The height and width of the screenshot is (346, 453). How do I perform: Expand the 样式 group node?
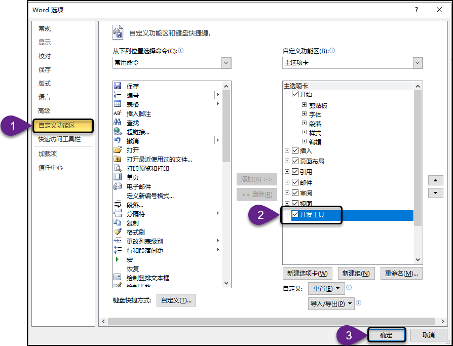[x=304, y=132]
